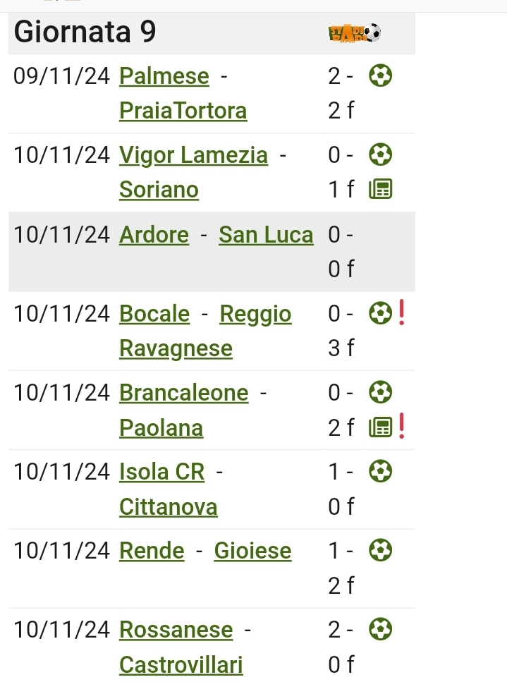Viewport: 507px width, 682px height.
Task: Open the PraiaTortora team page
Action: (x=183, y=111)
